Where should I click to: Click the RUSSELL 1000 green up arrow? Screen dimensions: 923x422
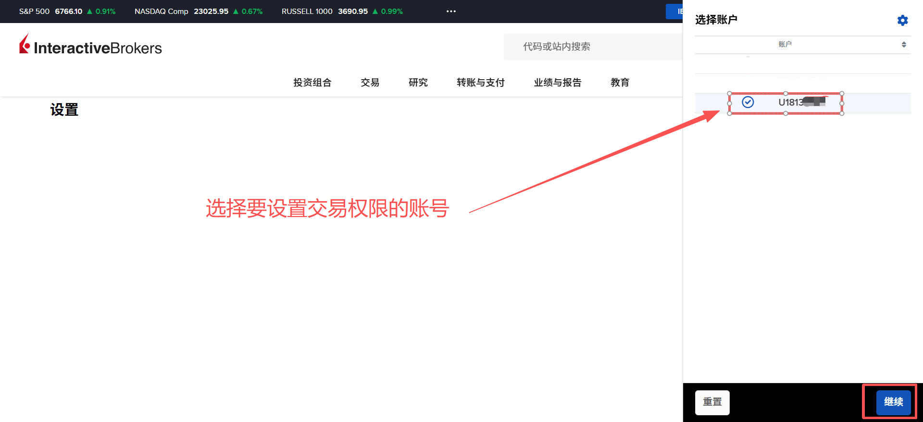point(375,11)
